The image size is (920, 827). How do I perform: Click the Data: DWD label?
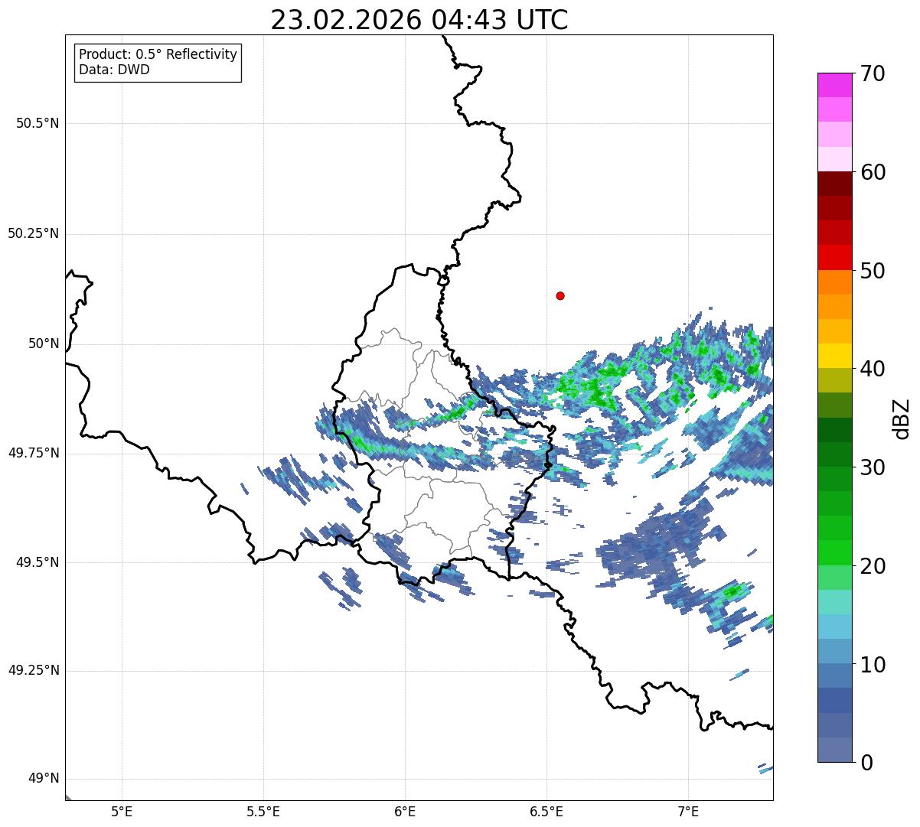[x=114, y=70]
